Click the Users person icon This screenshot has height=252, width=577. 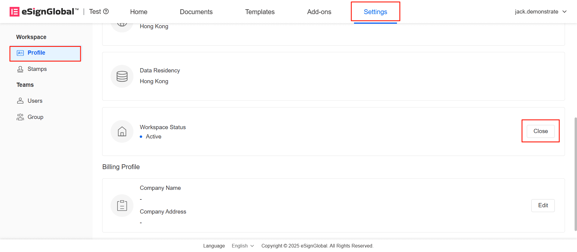20,101
